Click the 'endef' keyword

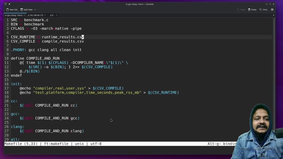[x=16, y=76]
